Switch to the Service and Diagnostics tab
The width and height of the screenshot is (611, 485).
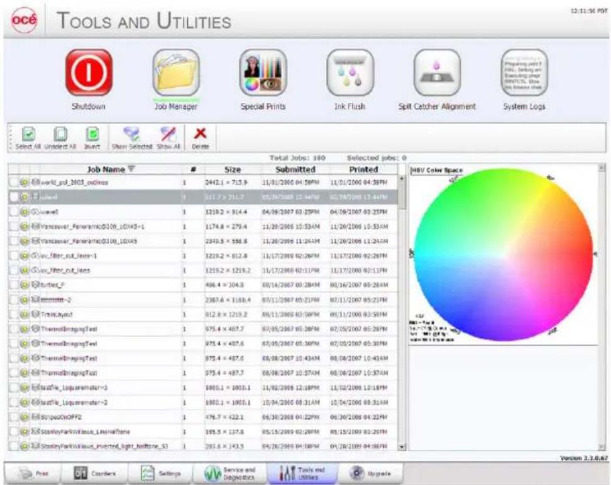[229, 473]
